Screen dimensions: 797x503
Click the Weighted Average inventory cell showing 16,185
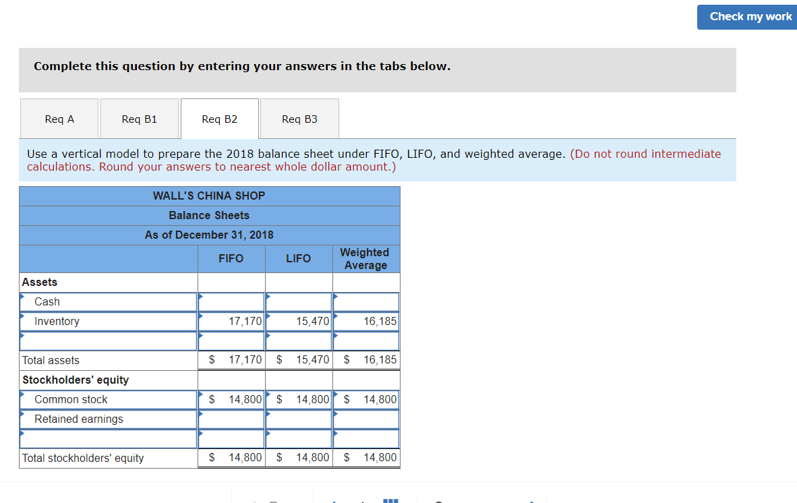366,321
